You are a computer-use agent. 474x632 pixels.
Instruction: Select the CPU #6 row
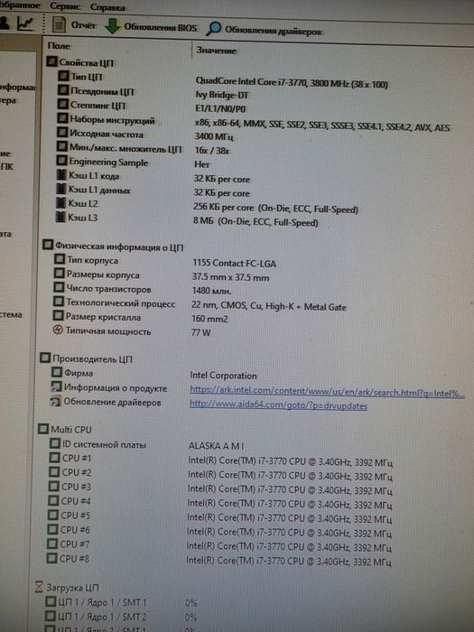pos(218,531)
